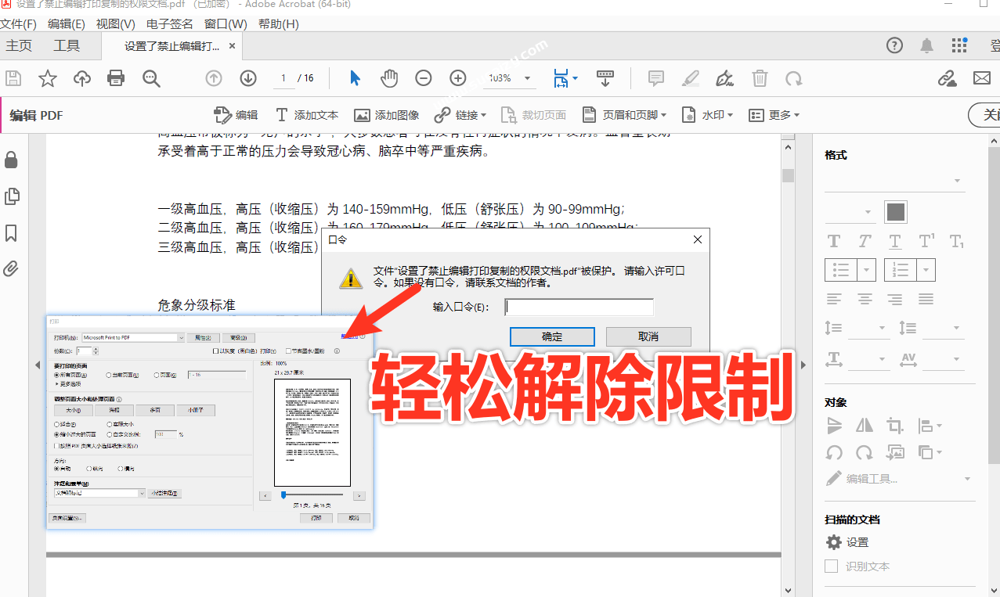The height and width of the screenshot is (597, 1000).
Task: Open the attachments paperclip panel
Action: click(11, 269)
